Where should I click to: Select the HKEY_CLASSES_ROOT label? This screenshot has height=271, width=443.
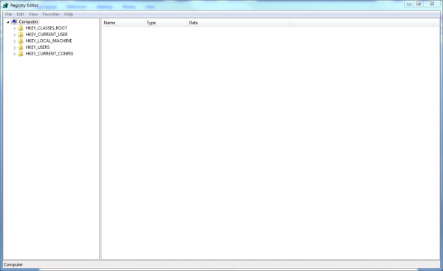[x=47, y=28]
